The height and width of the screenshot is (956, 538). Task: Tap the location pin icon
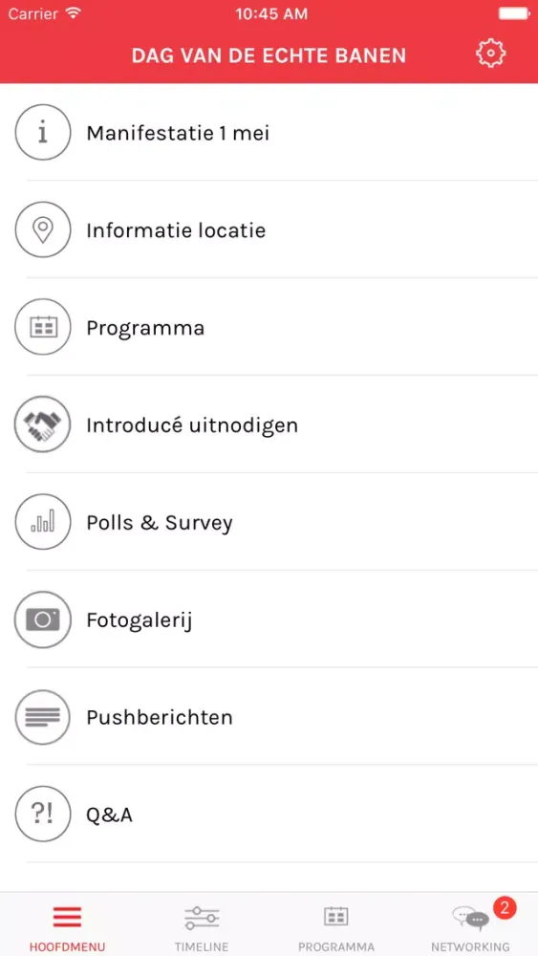pyautogui.click(x=43, y=230)
